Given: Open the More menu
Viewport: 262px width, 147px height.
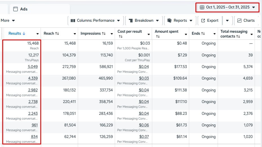Looking at the screenshot, I should pyautogui.click(x=8, y=20).
